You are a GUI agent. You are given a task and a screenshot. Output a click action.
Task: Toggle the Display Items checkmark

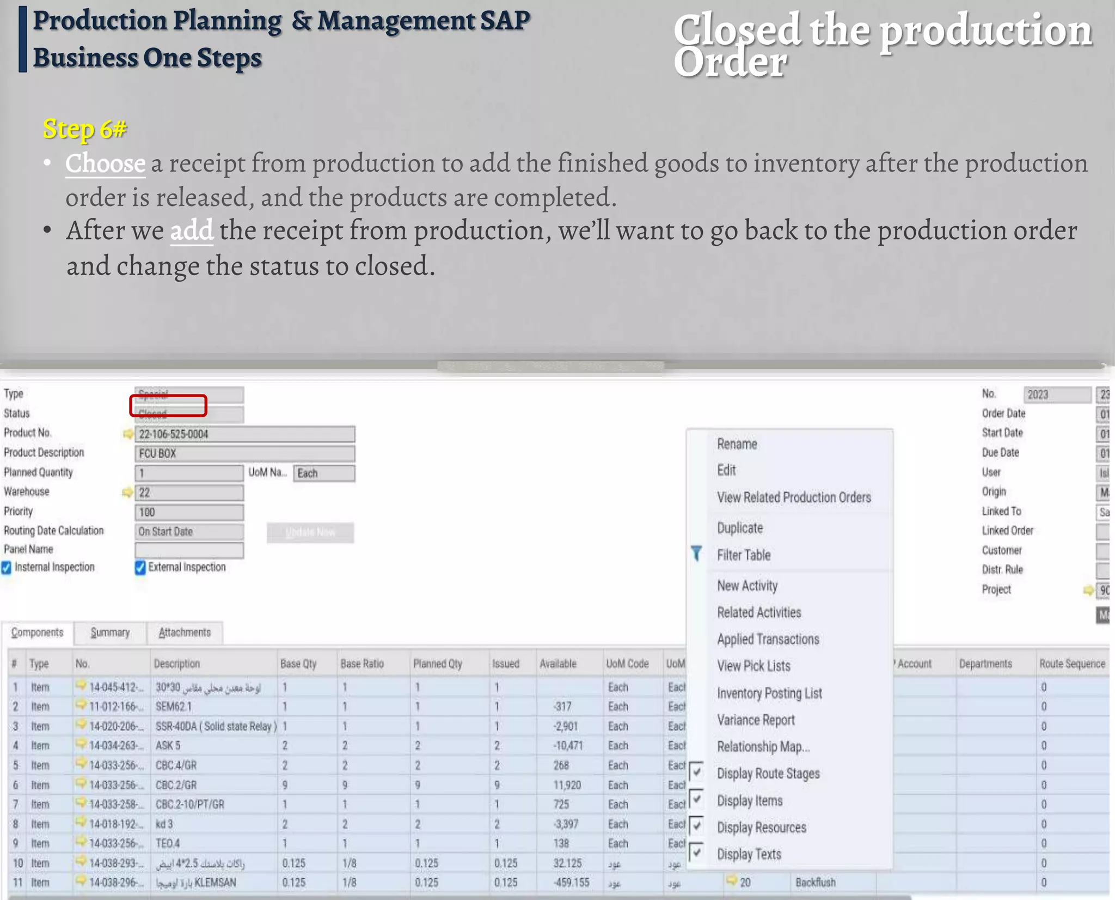click(x=696, y=799)
